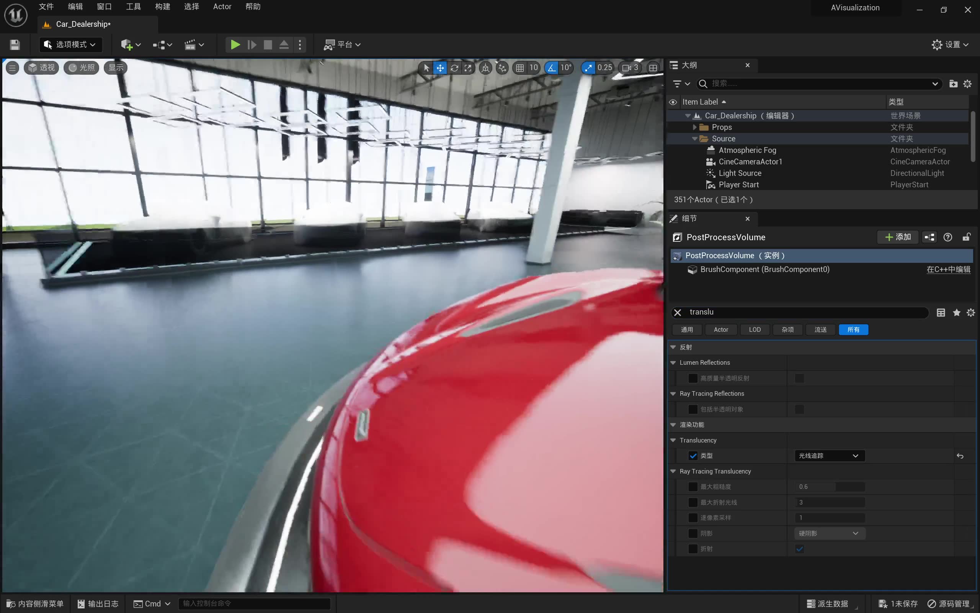
Task: Enable the 最大折射光线 override checkbox
Action: click(693, 502)
